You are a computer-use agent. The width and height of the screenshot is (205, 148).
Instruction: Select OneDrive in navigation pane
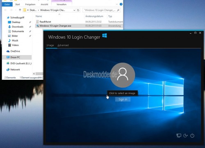click(x=15, y=51)
